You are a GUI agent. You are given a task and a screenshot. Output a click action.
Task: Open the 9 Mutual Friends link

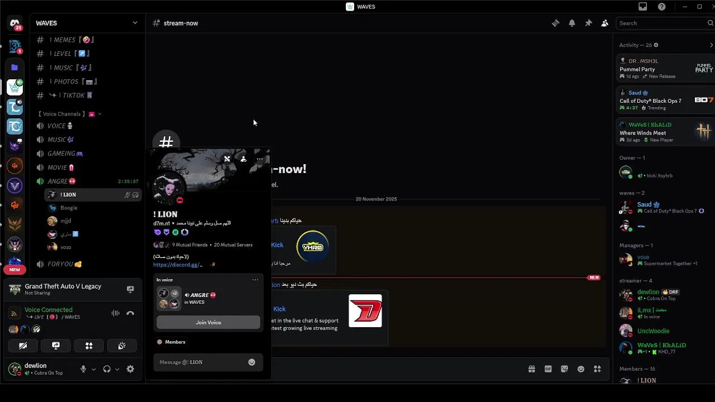click(190, 245)
